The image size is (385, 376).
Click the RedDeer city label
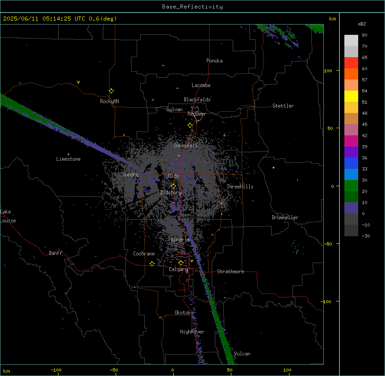tap(197, 114)
